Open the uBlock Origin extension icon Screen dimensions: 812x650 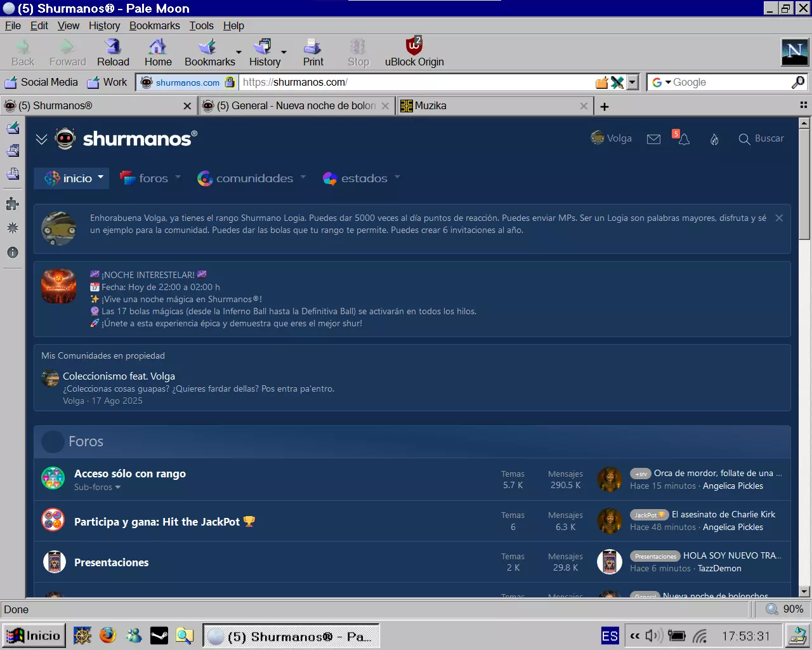(x=414, y=53)
